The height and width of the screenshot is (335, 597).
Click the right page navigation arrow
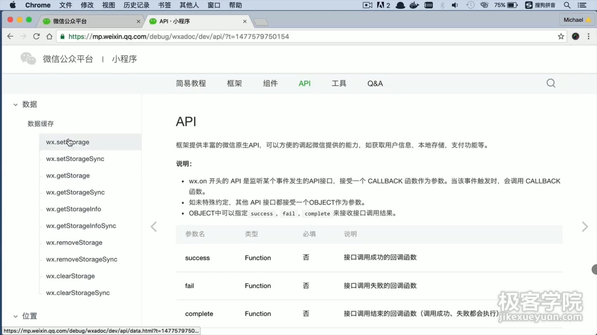click(585, 227)
